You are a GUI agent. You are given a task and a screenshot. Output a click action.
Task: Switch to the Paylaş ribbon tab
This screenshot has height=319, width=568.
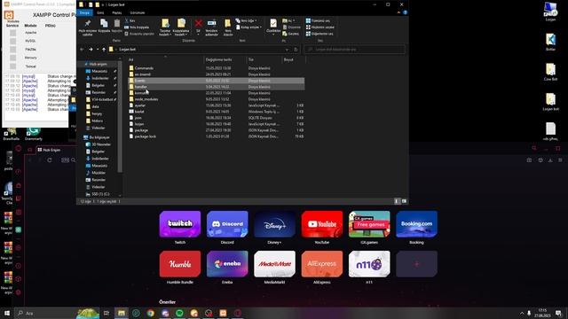(116, 12)
